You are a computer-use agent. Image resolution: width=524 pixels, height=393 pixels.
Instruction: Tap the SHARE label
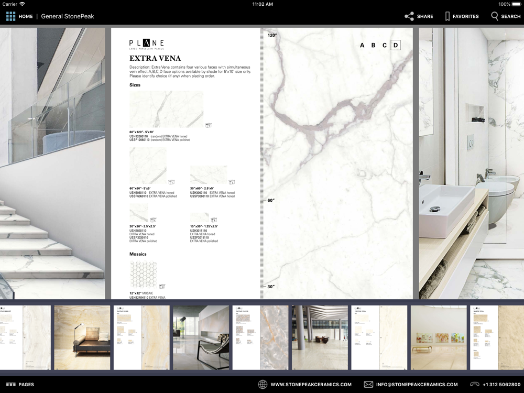click(425, 16)
